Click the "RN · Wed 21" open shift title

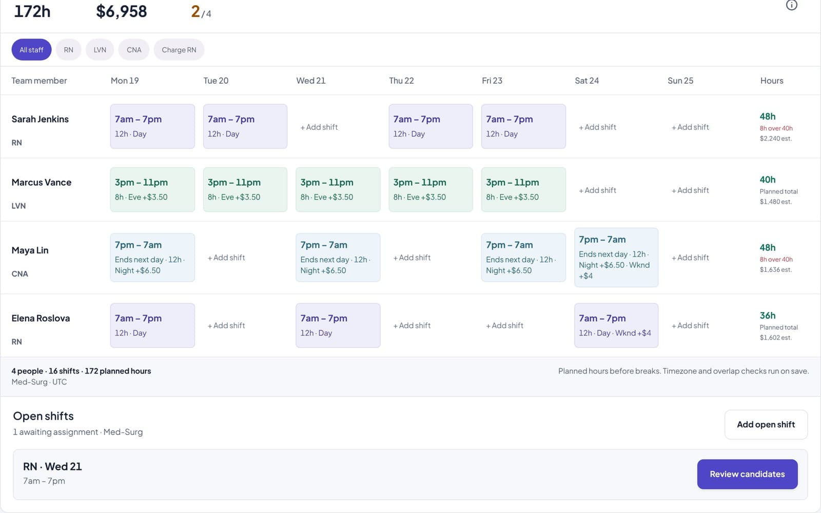52,466
